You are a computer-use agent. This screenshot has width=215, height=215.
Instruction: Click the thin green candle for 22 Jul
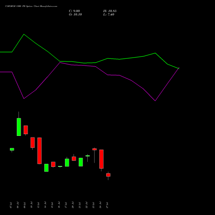point(88,156)
